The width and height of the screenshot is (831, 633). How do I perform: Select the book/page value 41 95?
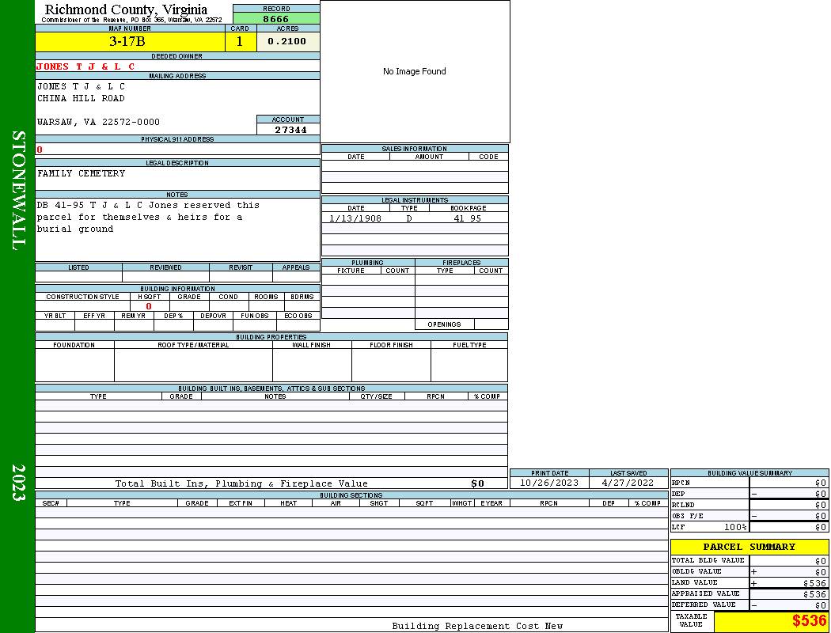[467, 218]
